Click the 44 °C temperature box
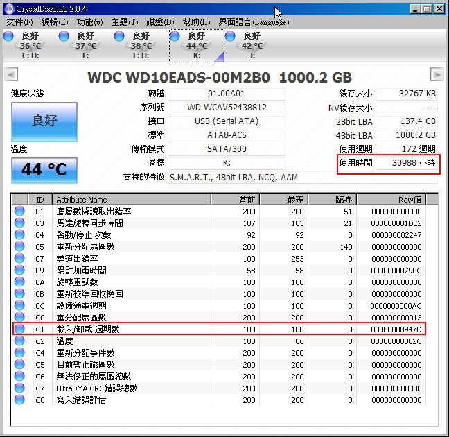 coord(44,170)
